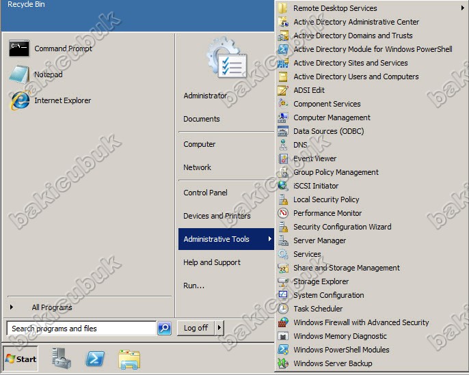Open Network from the Start menu
Image resolution: width=469 pixels, height=375 pixels.
[197, 167]
